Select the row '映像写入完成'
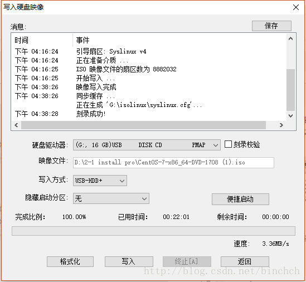 149,87
